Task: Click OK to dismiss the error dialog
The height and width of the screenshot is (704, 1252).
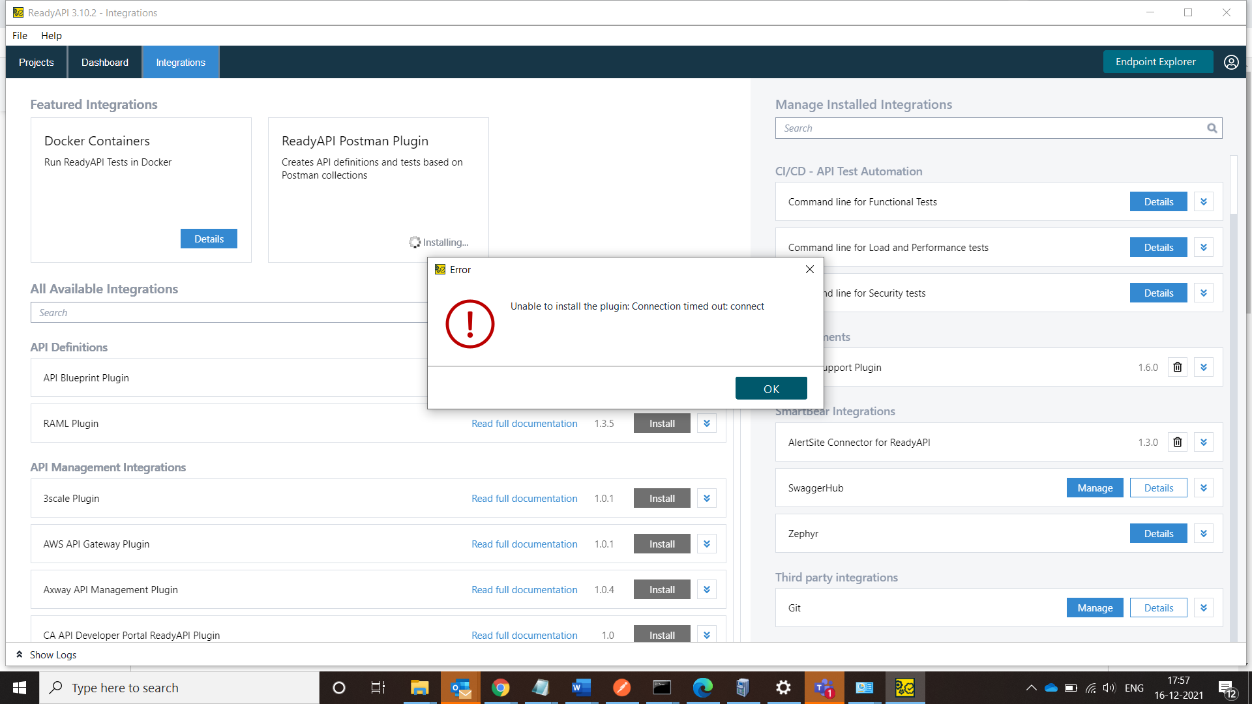Action: point(771,388)
